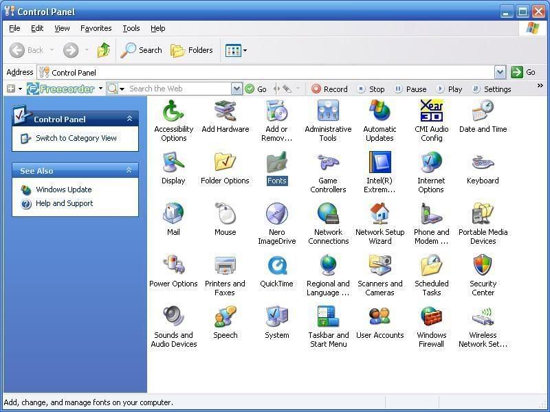Open the Mouse settings icon
Viewport: 550px width, 412px height.
[x=225, y=219]
